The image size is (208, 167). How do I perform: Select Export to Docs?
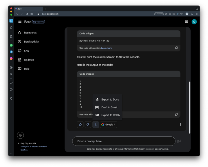(x=107, y=100)
